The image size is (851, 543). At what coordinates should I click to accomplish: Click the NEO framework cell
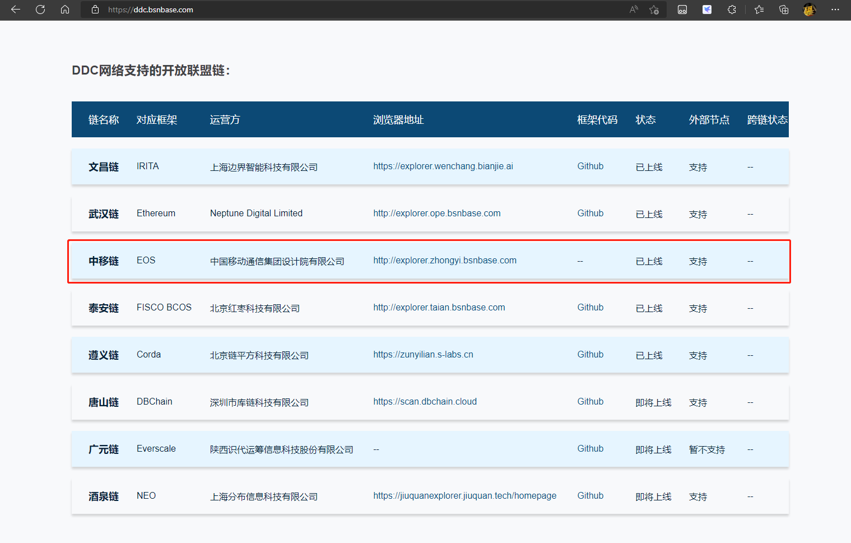pos(146,496)
